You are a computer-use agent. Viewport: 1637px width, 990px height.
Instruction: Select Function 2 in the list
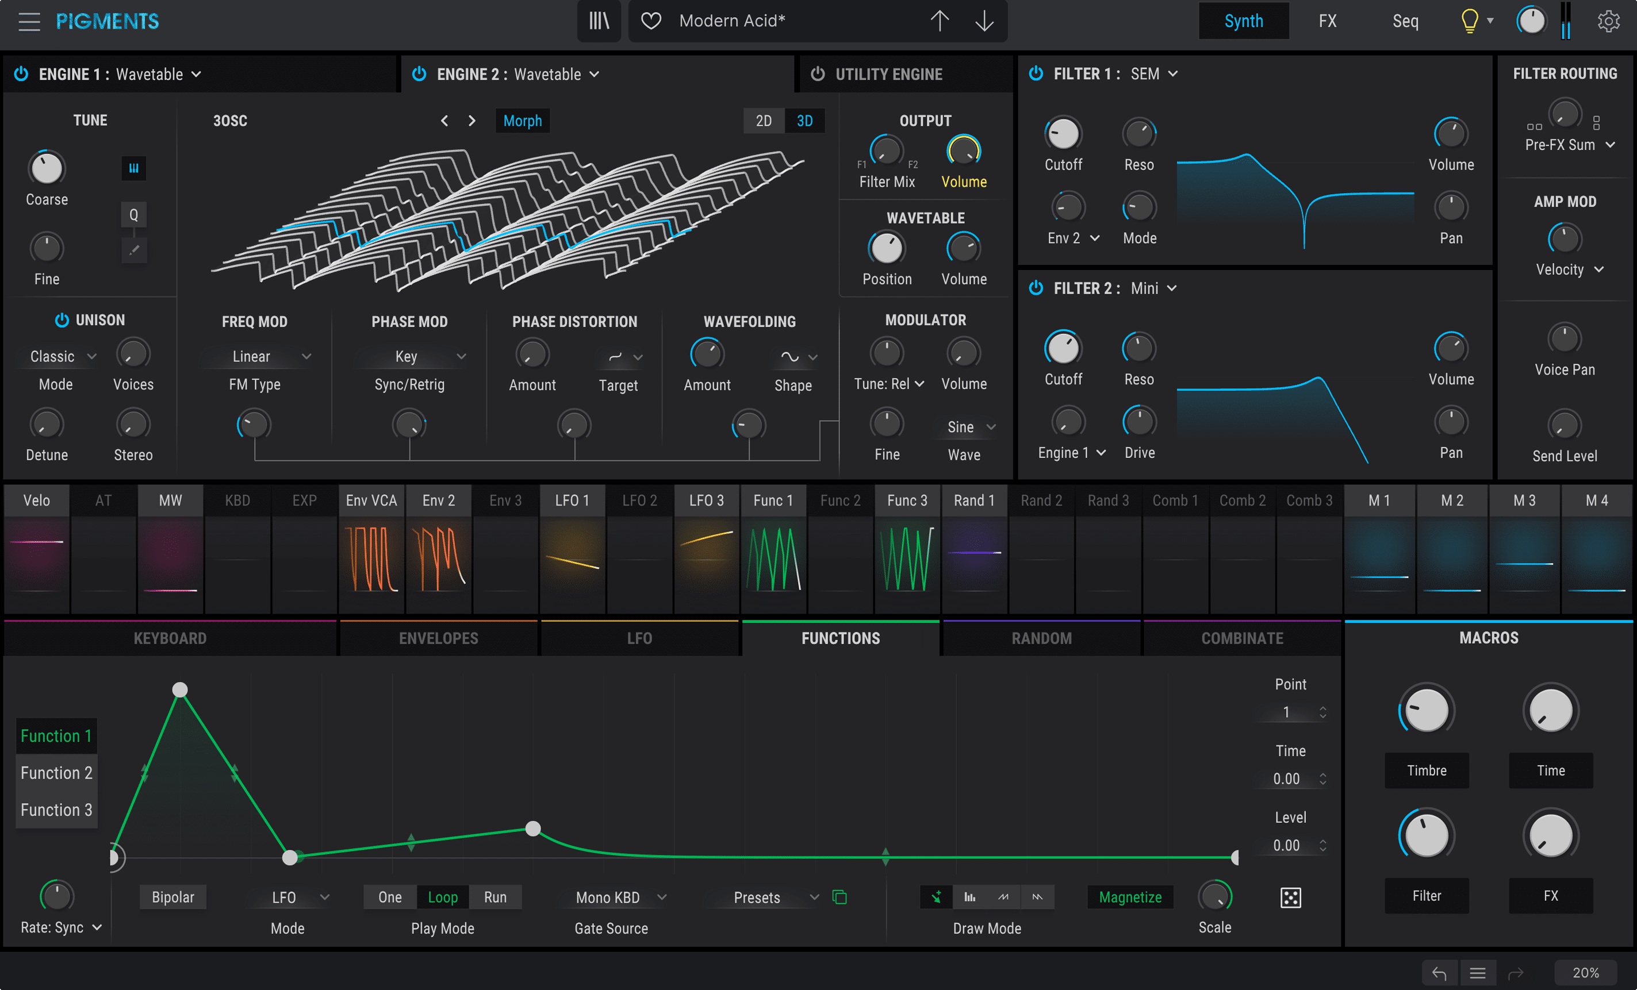pos(56,773)
